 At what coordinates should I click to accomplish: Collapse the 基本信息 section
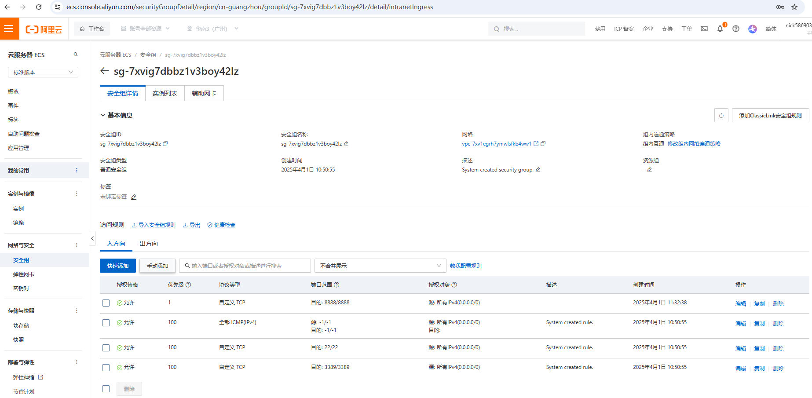[103, 115]
